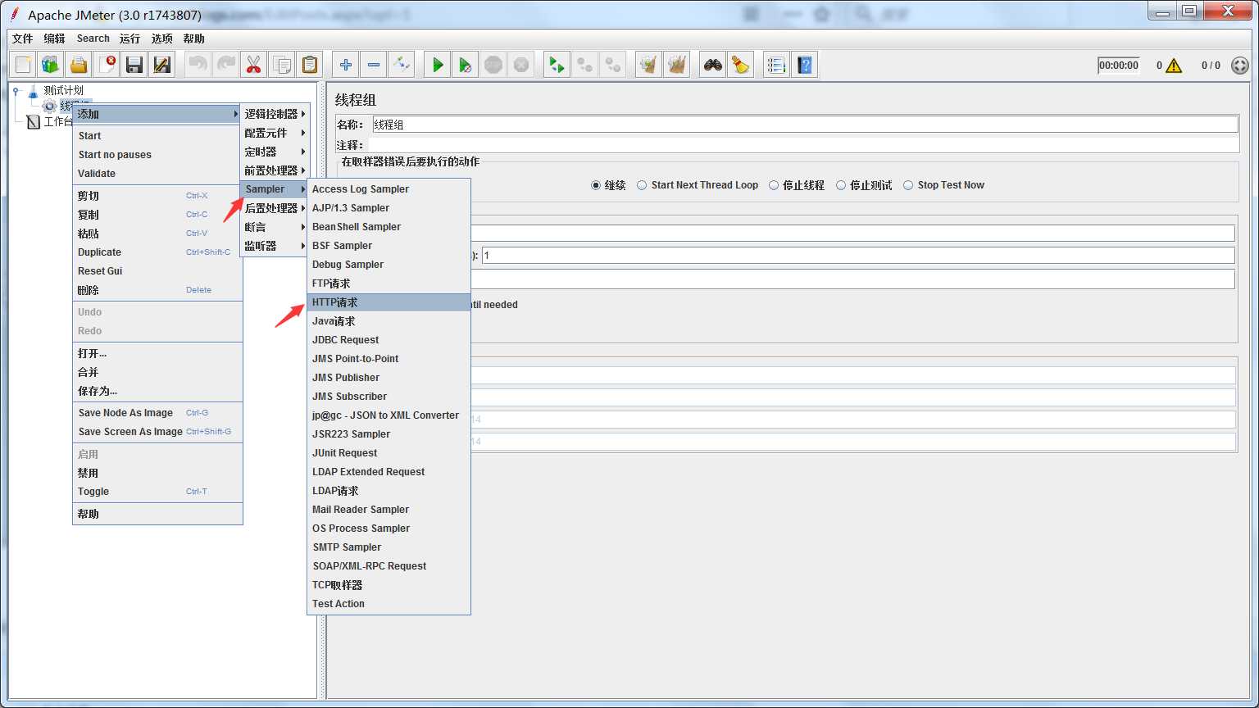1259x708 pixels.
Task: Select the 停止测试 radio button
Action: (x=841, y=185)
